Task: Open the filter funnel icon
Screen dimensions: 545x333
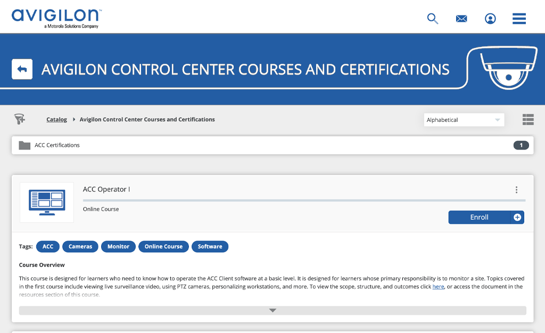Action: [20, 119]
